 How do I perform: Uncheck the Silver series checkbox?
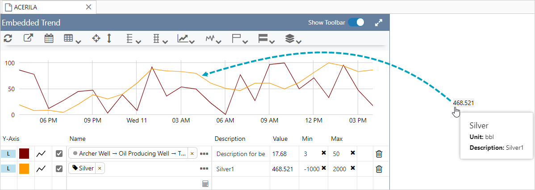pos(59,169)
